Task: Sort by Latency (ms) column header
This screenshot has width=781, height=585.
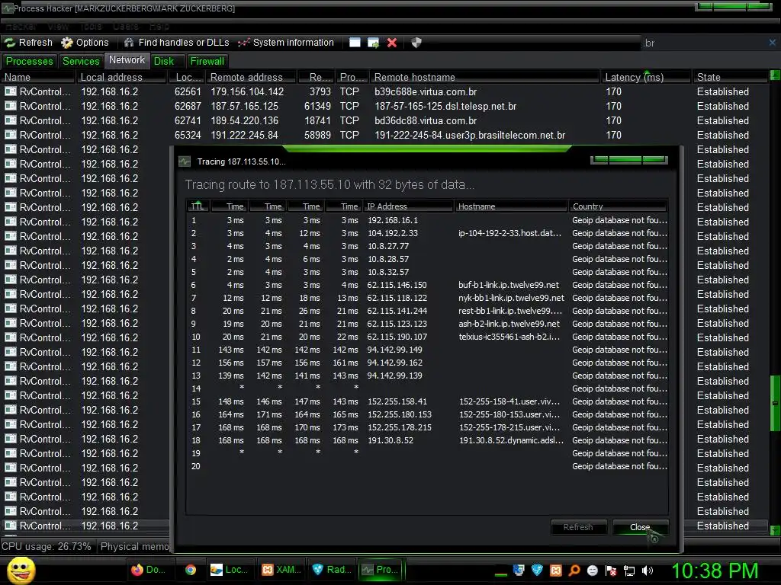Action: pos(646,77)
